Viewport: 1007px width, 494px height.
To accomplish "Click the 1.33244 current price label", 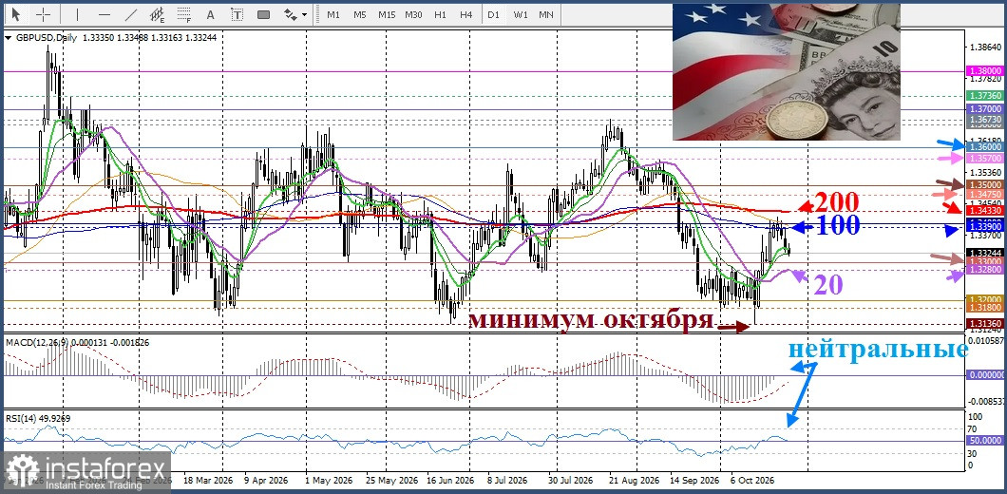I will pyautogui.click(x=984, y=253).
